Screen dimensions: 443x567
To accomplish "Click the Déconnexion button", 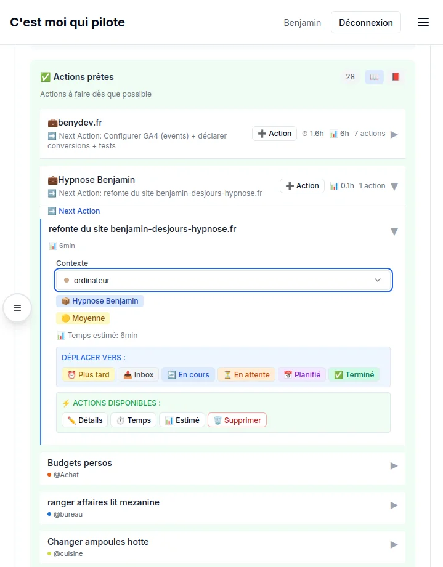I will pyautogui.click(x=366, y=22).
